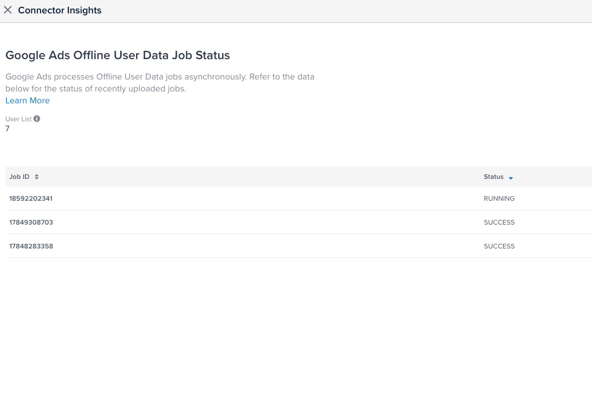Click the RUNNING status cell
Image resolution: width=592 pixels, height=402 pixels.
(x=499, y=198)
